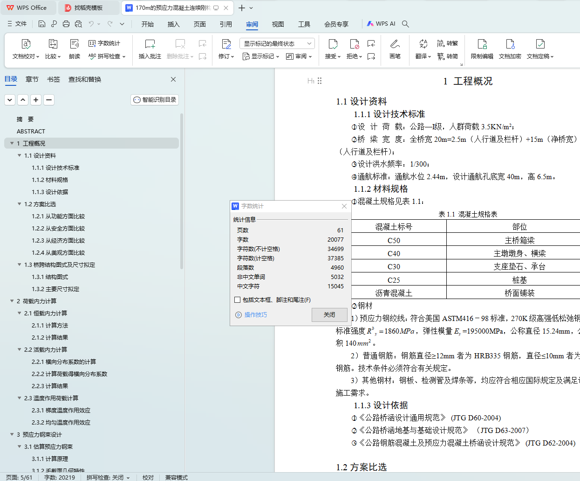Click the save icon in quick toolbar
This screenshot has width=580, height=481.
42,24
